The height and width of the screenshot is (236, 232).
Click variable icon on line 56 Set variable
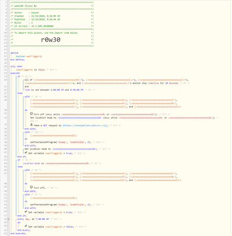[x=26, y=212]
